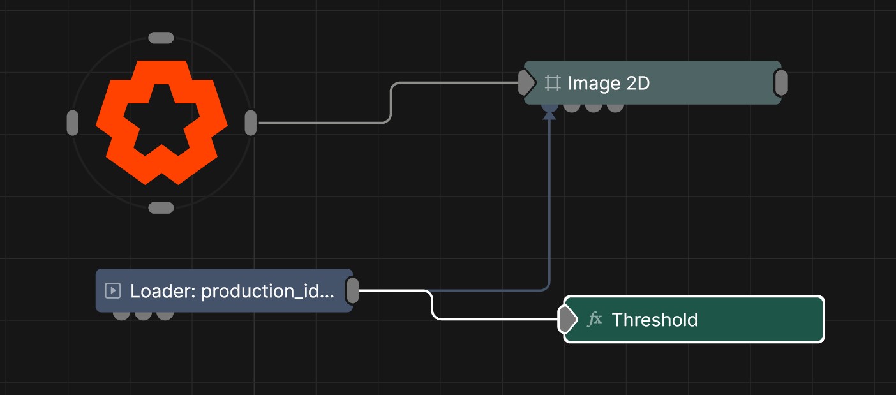Image resolution: width=896 pixels, height=395 pixels.
Task: Click the third bottom port under Loader node
Action: coord(165,314)
